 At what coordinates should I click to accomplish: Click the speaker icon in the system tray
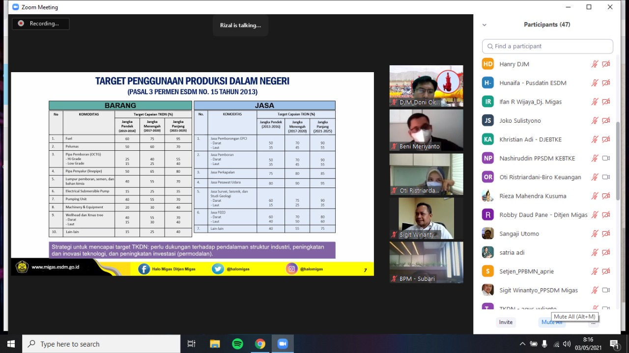(x=567, y=344)
